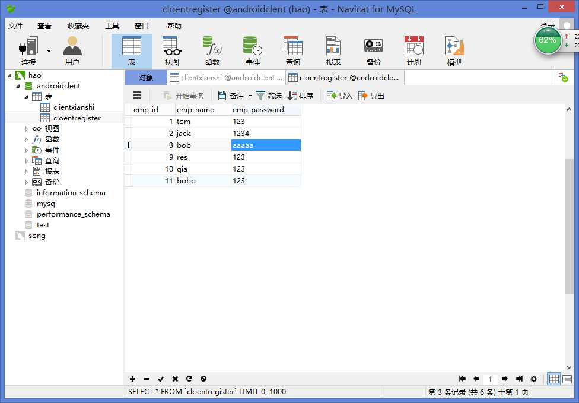This screenshot has height=403, width=579.
Task: Click the stop icon in bottom bar
Action: pyautogui.click(x=203, y=379)
